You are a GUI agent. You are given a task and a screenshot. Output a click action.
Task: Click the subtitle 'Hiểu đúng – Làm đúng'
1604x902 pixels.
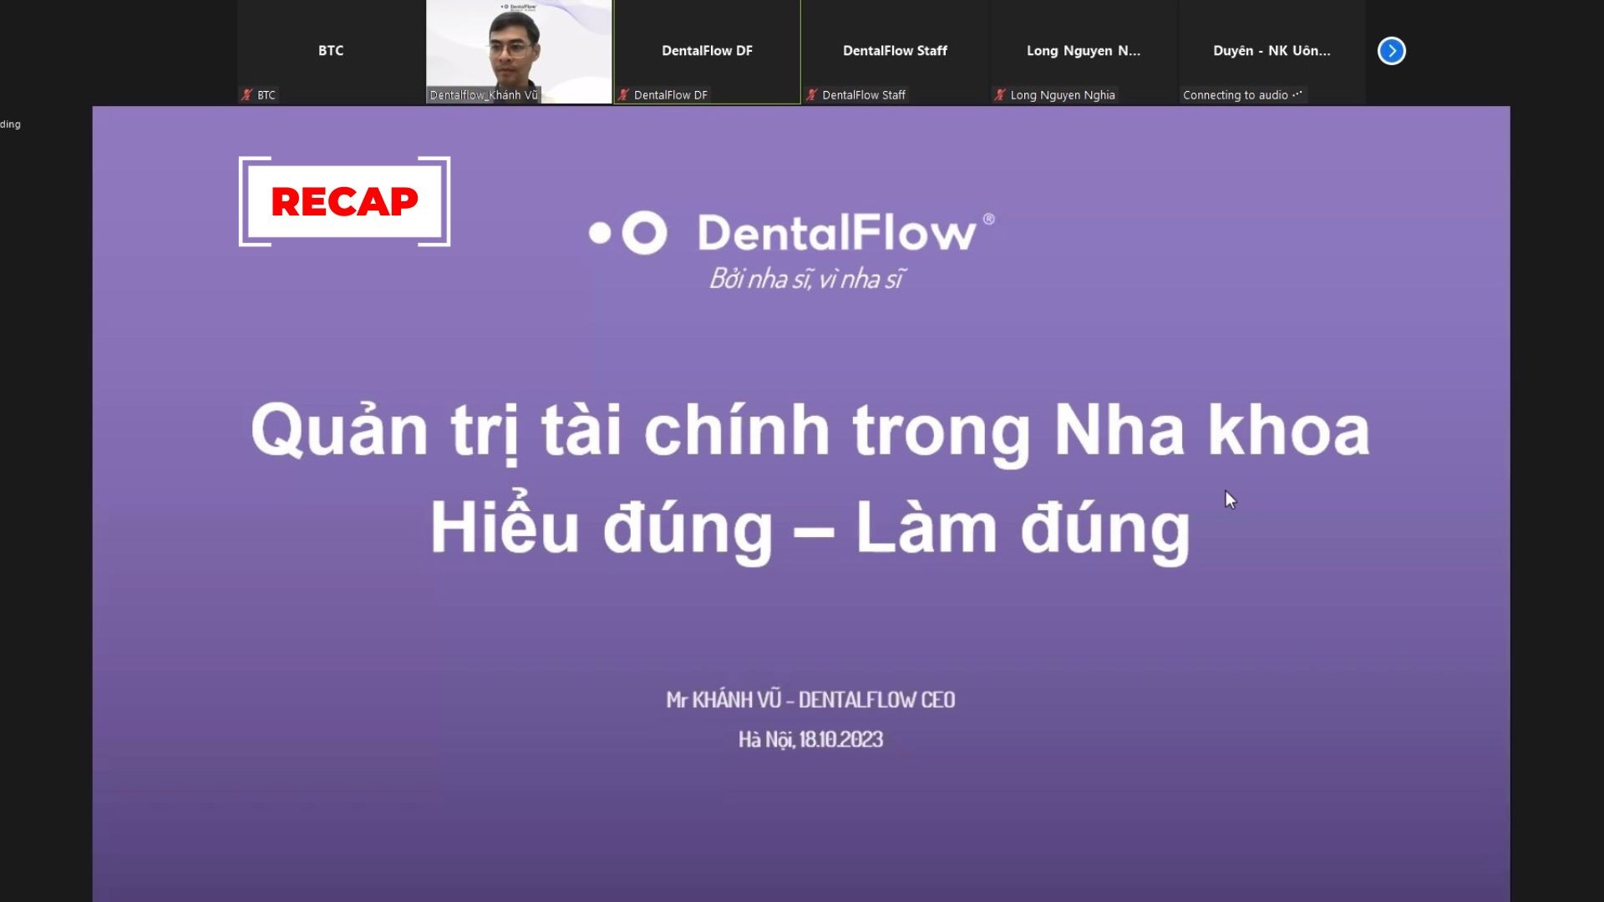(x=810, y=528)
